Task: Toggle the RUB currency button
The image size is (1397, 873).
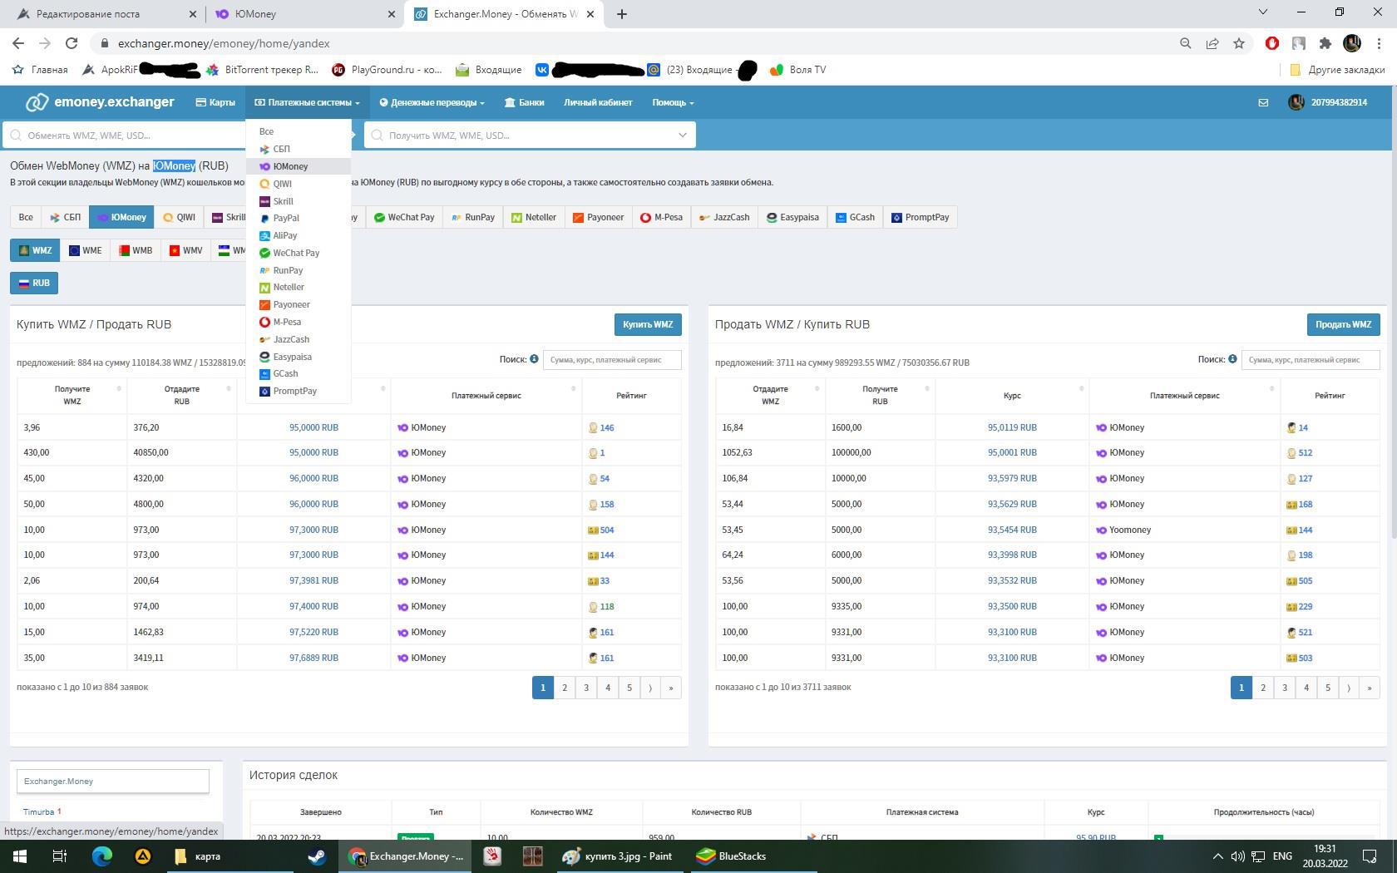Action: tap(34, 283)
